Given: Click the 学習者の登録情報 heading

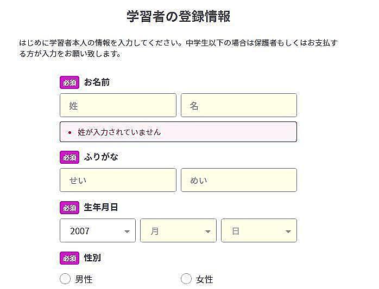Looking at the screenshot, I should [179, 16].
